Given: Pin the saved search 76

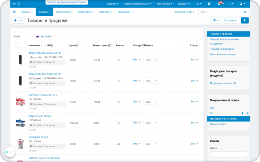Looking at the screenshot, I should [243, 113].
